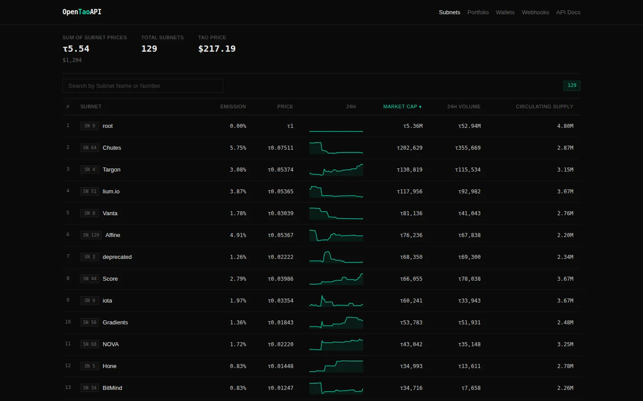Image resolution: width=643 pixels, height=401 pixels.
Task: Click the sum of prices τ5.54
Action: (76, 49)
